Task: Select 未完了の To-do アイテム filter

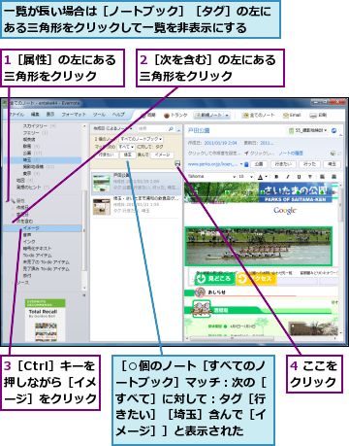Action: 46,262
